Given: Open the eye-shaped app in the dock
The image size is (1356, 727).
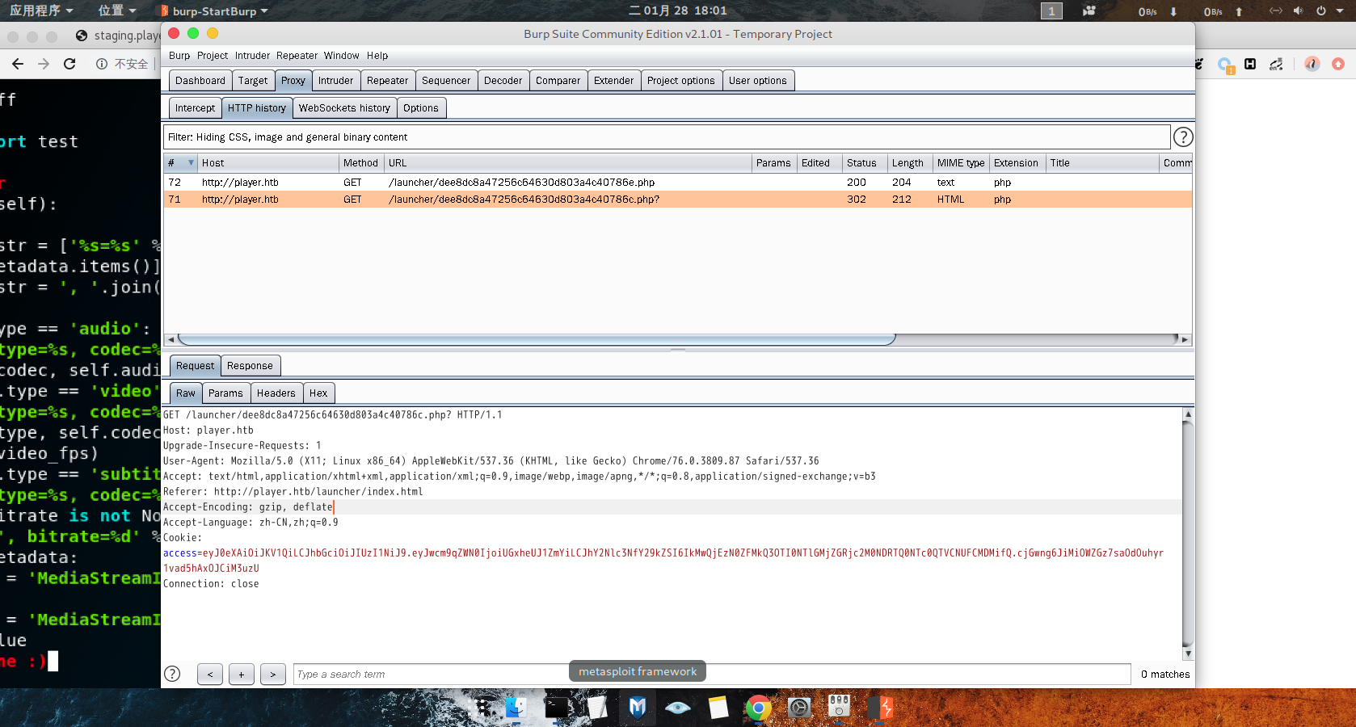Looking at the screenshot, I should [678, 708].
